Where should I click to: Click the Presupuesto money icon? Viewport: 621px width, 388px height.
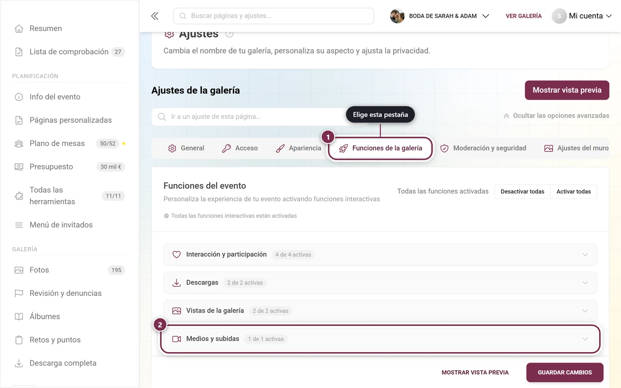pyautogui.click(x=19, y=167)
